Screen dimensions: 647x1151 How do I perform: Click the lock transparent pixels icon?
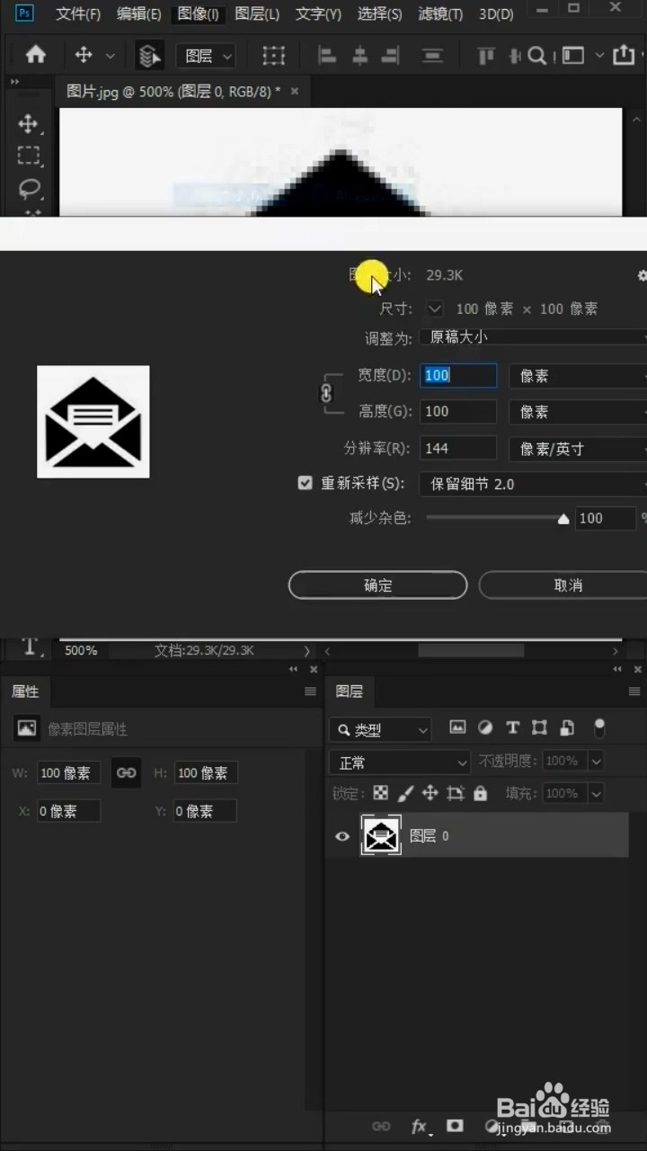point(381,793)
